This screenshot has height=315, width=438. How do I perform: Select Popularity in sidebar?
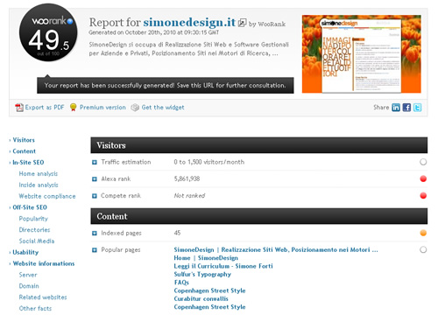point(33,219)
